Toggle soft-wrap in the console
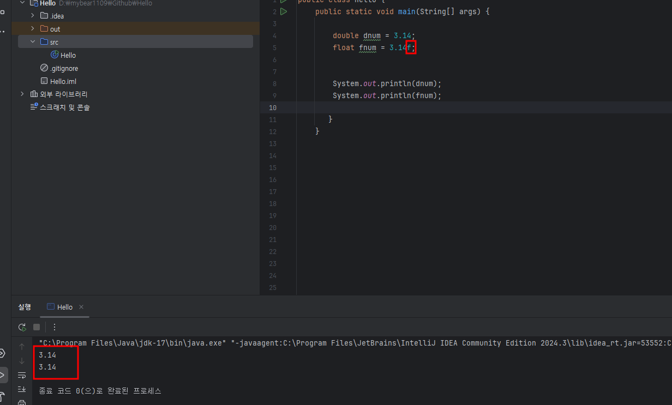This screenshot has width=672, height=405. [x=22, y=375]
